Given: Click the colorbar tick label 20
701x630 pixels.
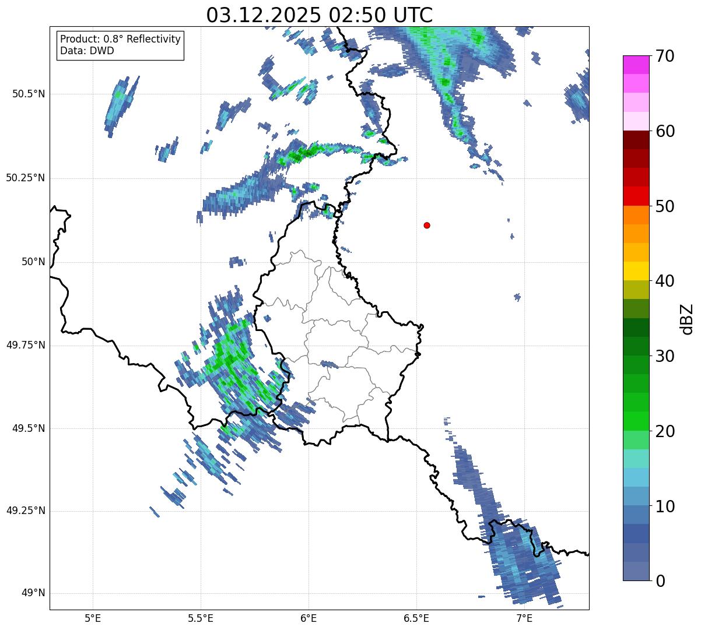Looking at the screenshot, I should pyautogui.click(x=665, y=431).
